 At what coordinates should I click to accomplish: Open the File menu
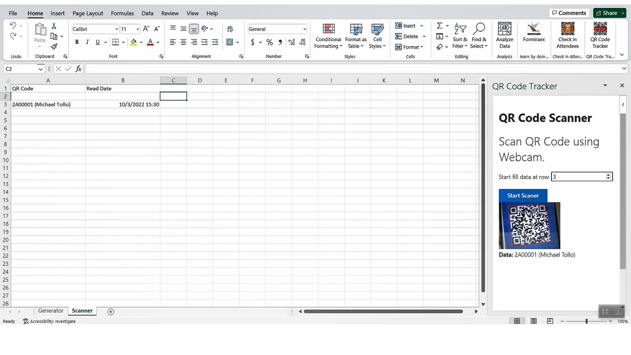pyautogui.click(x=13, y=13)
